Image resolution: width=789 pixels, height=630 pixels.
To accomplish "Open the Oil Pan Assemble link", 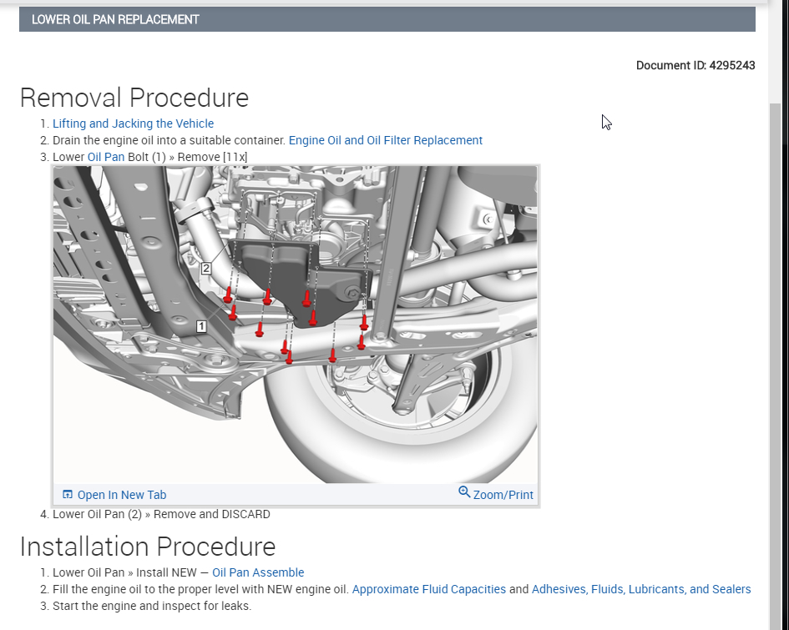I will (x=258, y=572).
